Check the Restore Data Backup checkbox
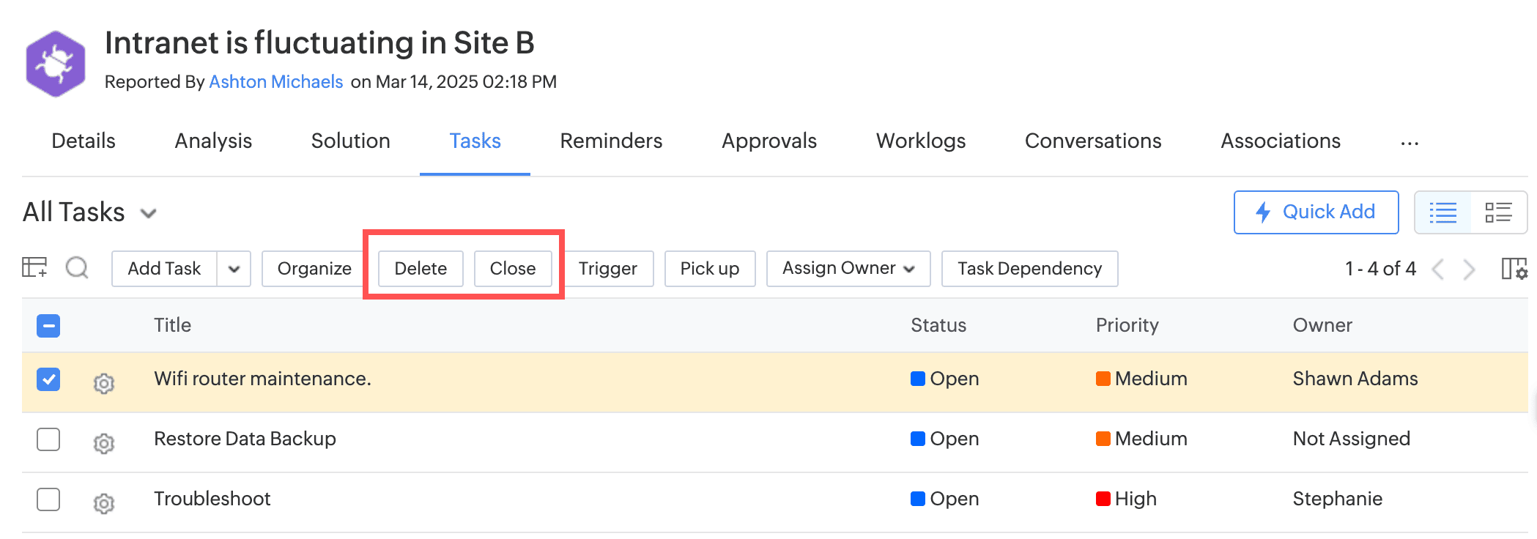This screenshot has width=1537, height=539. [48, 439]
